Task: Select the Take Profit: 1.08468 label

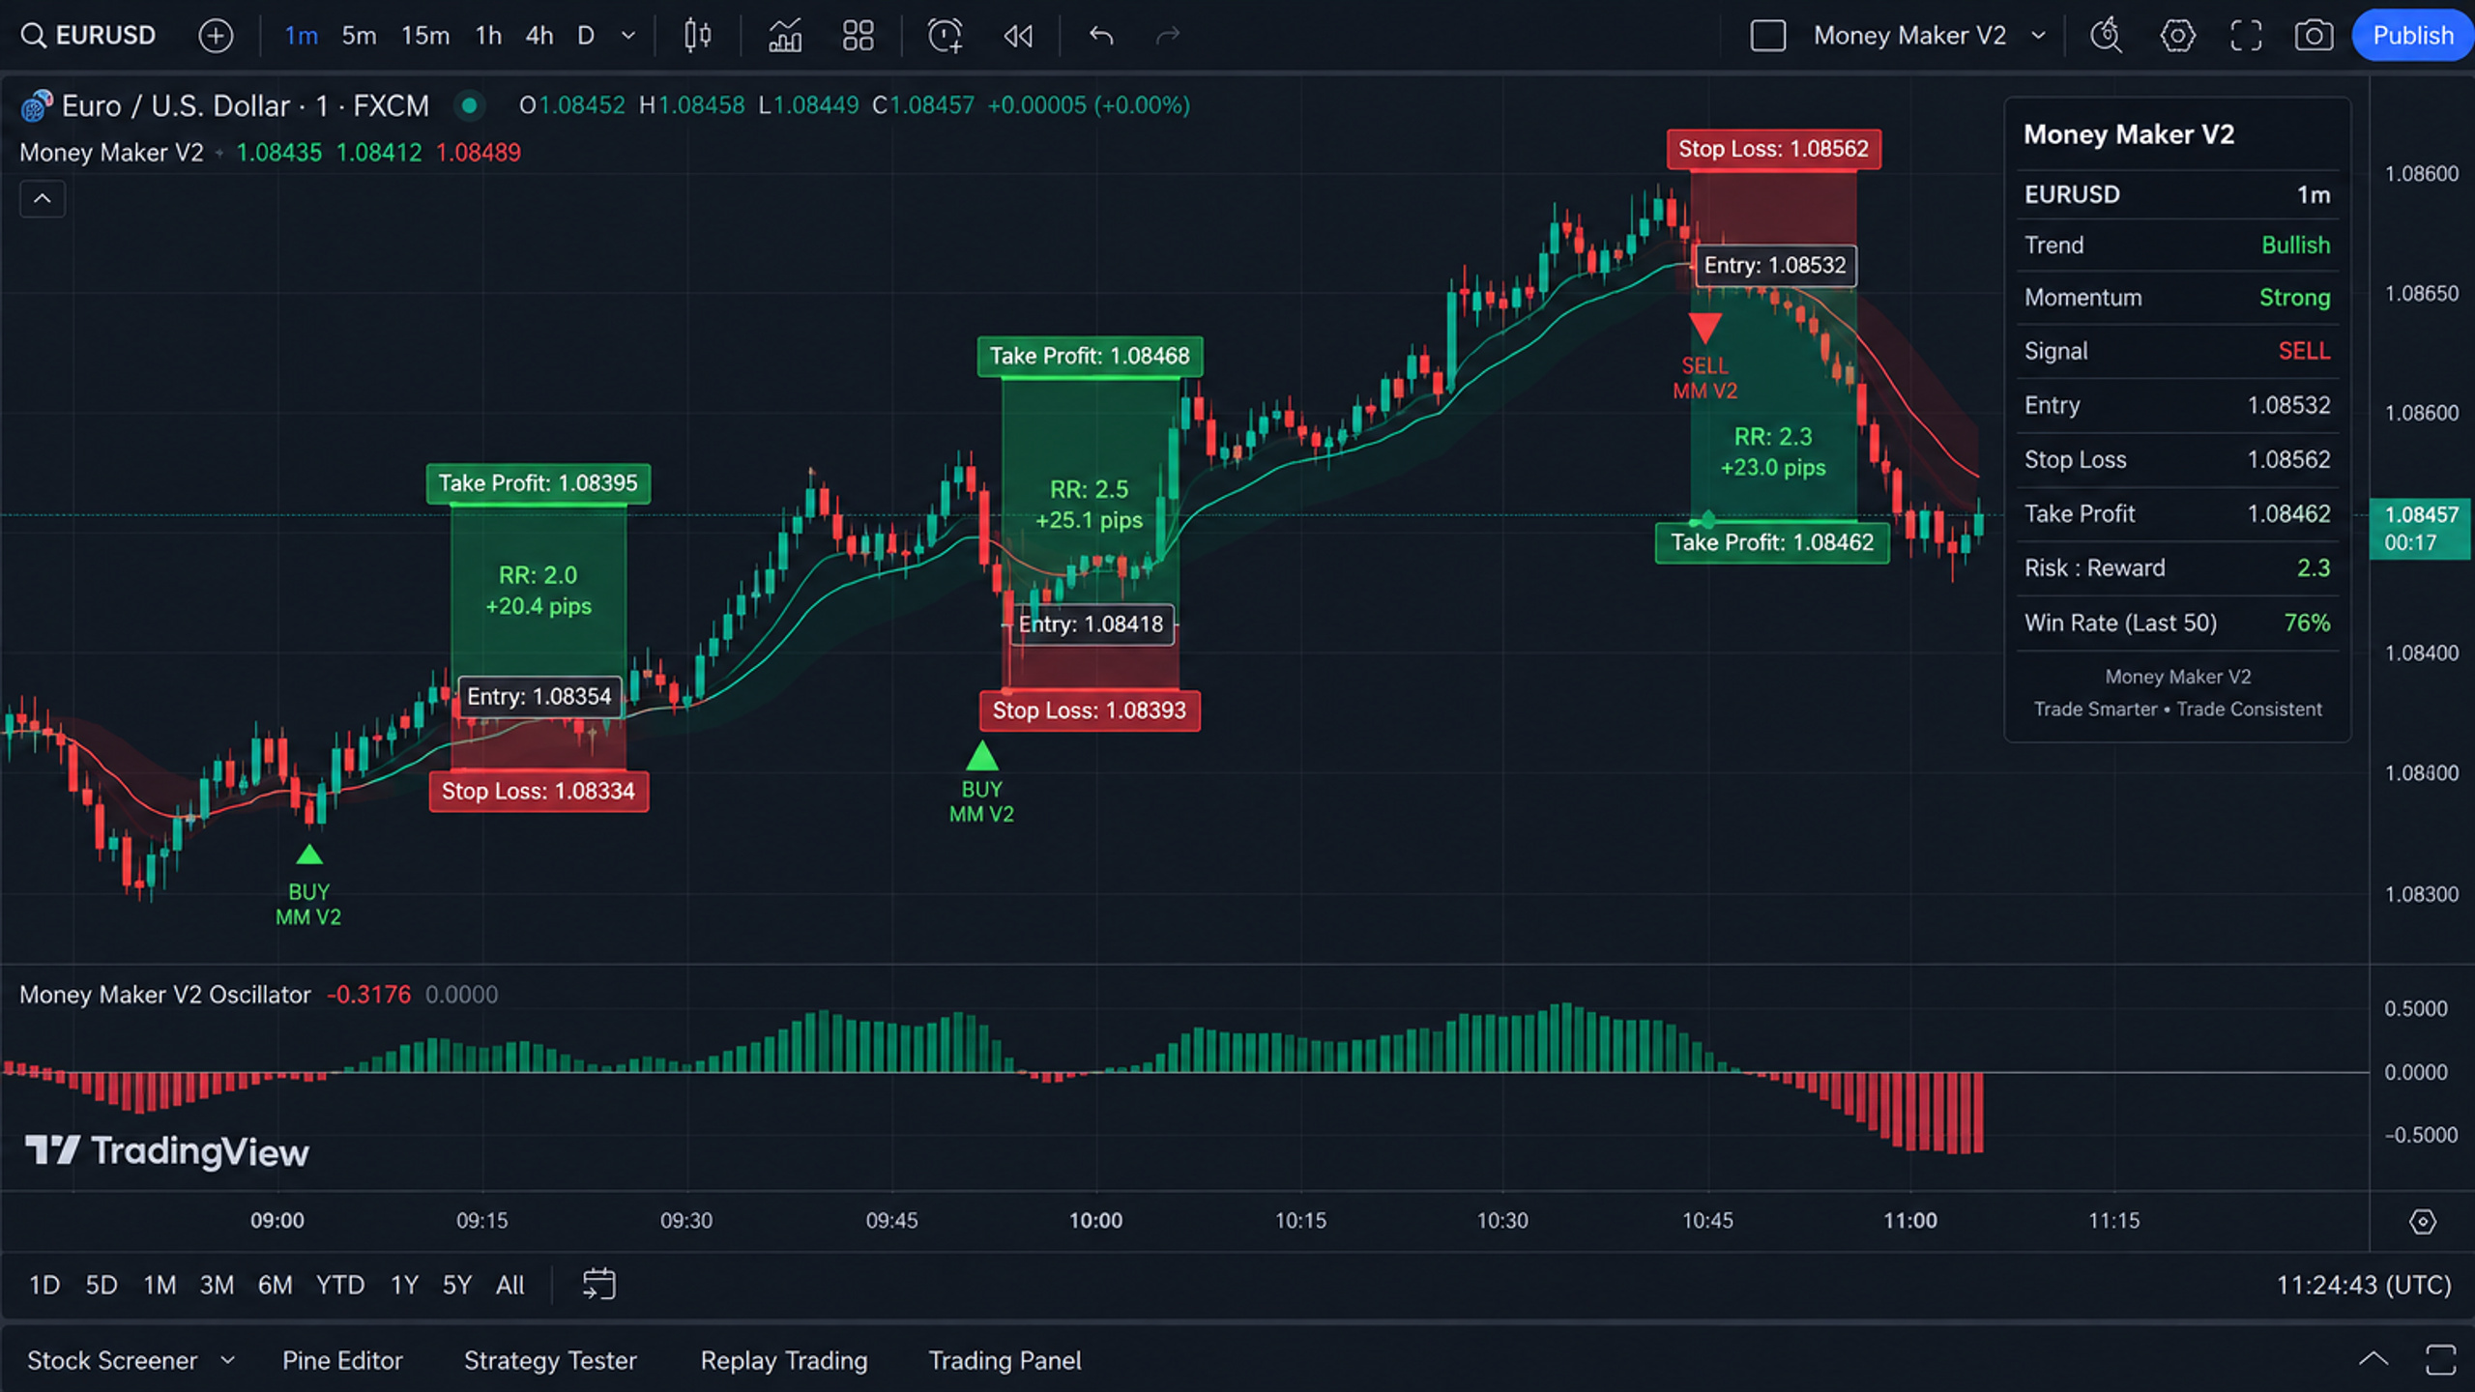Action: [1090, 356]
